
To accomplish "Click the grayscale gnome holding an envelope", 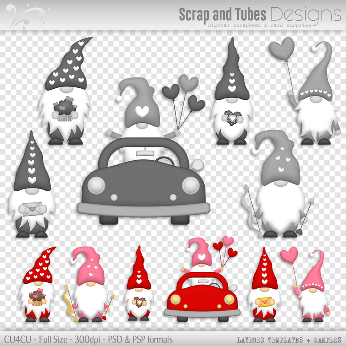I will pyautogui.click(x=32, y=184).
